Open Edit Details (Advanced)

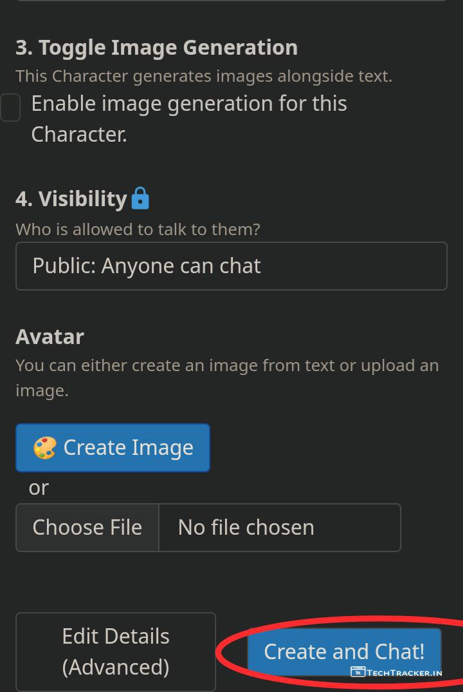click(116, 651)
